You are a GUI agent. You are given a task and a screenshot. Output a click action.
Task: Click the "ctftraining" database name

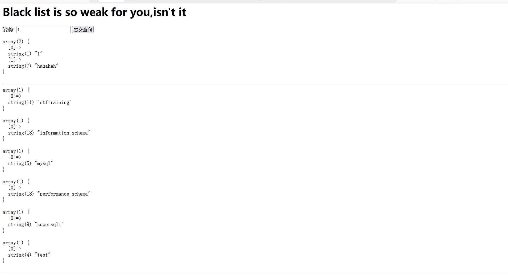click(x=55, y=102)
